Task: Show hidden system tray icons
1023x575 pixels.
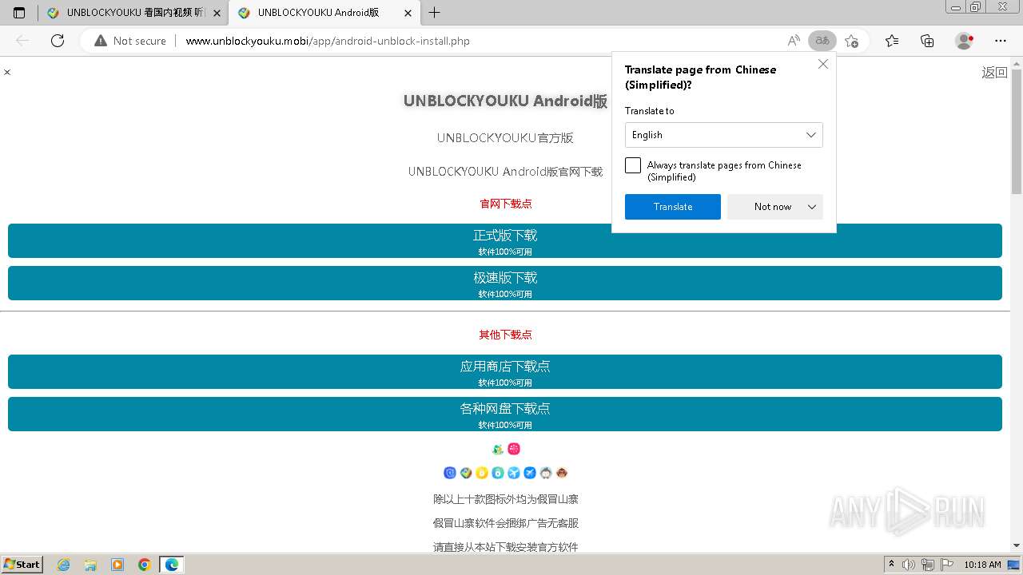Action: pos(891,565)
